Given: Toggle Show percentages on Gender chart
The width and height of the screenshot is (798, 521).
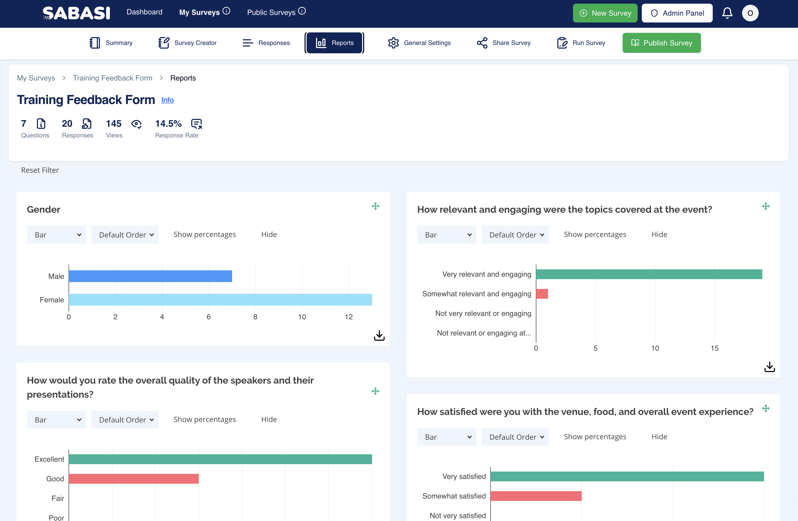Looking at the screenshot, I should coord(205,234).
